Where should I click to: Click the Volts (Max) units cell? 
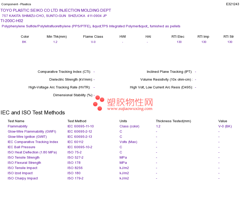(x=128, y=142)
